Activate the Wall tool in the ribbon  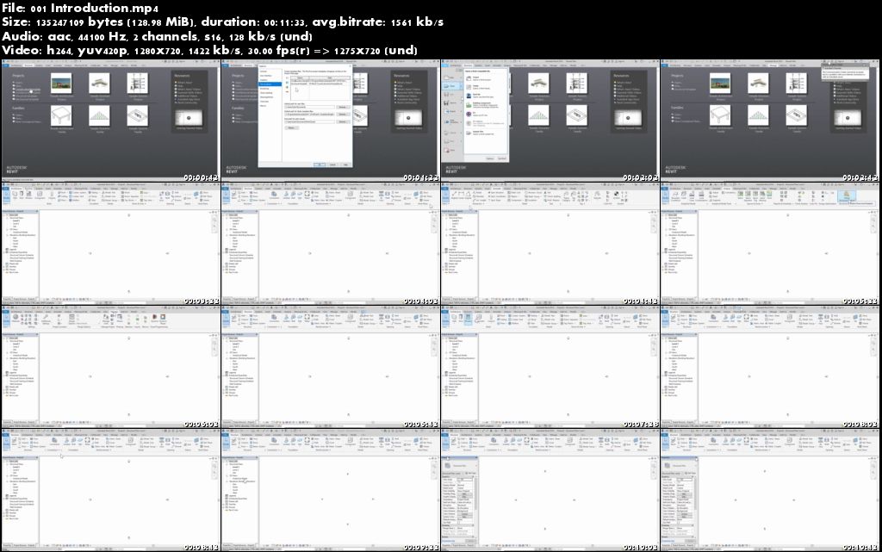(14, 193)
